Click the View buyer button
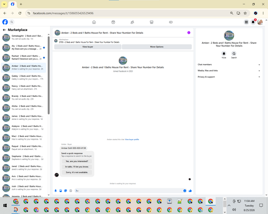The height and width of the screenshot is (214, 268). [87, 47]
